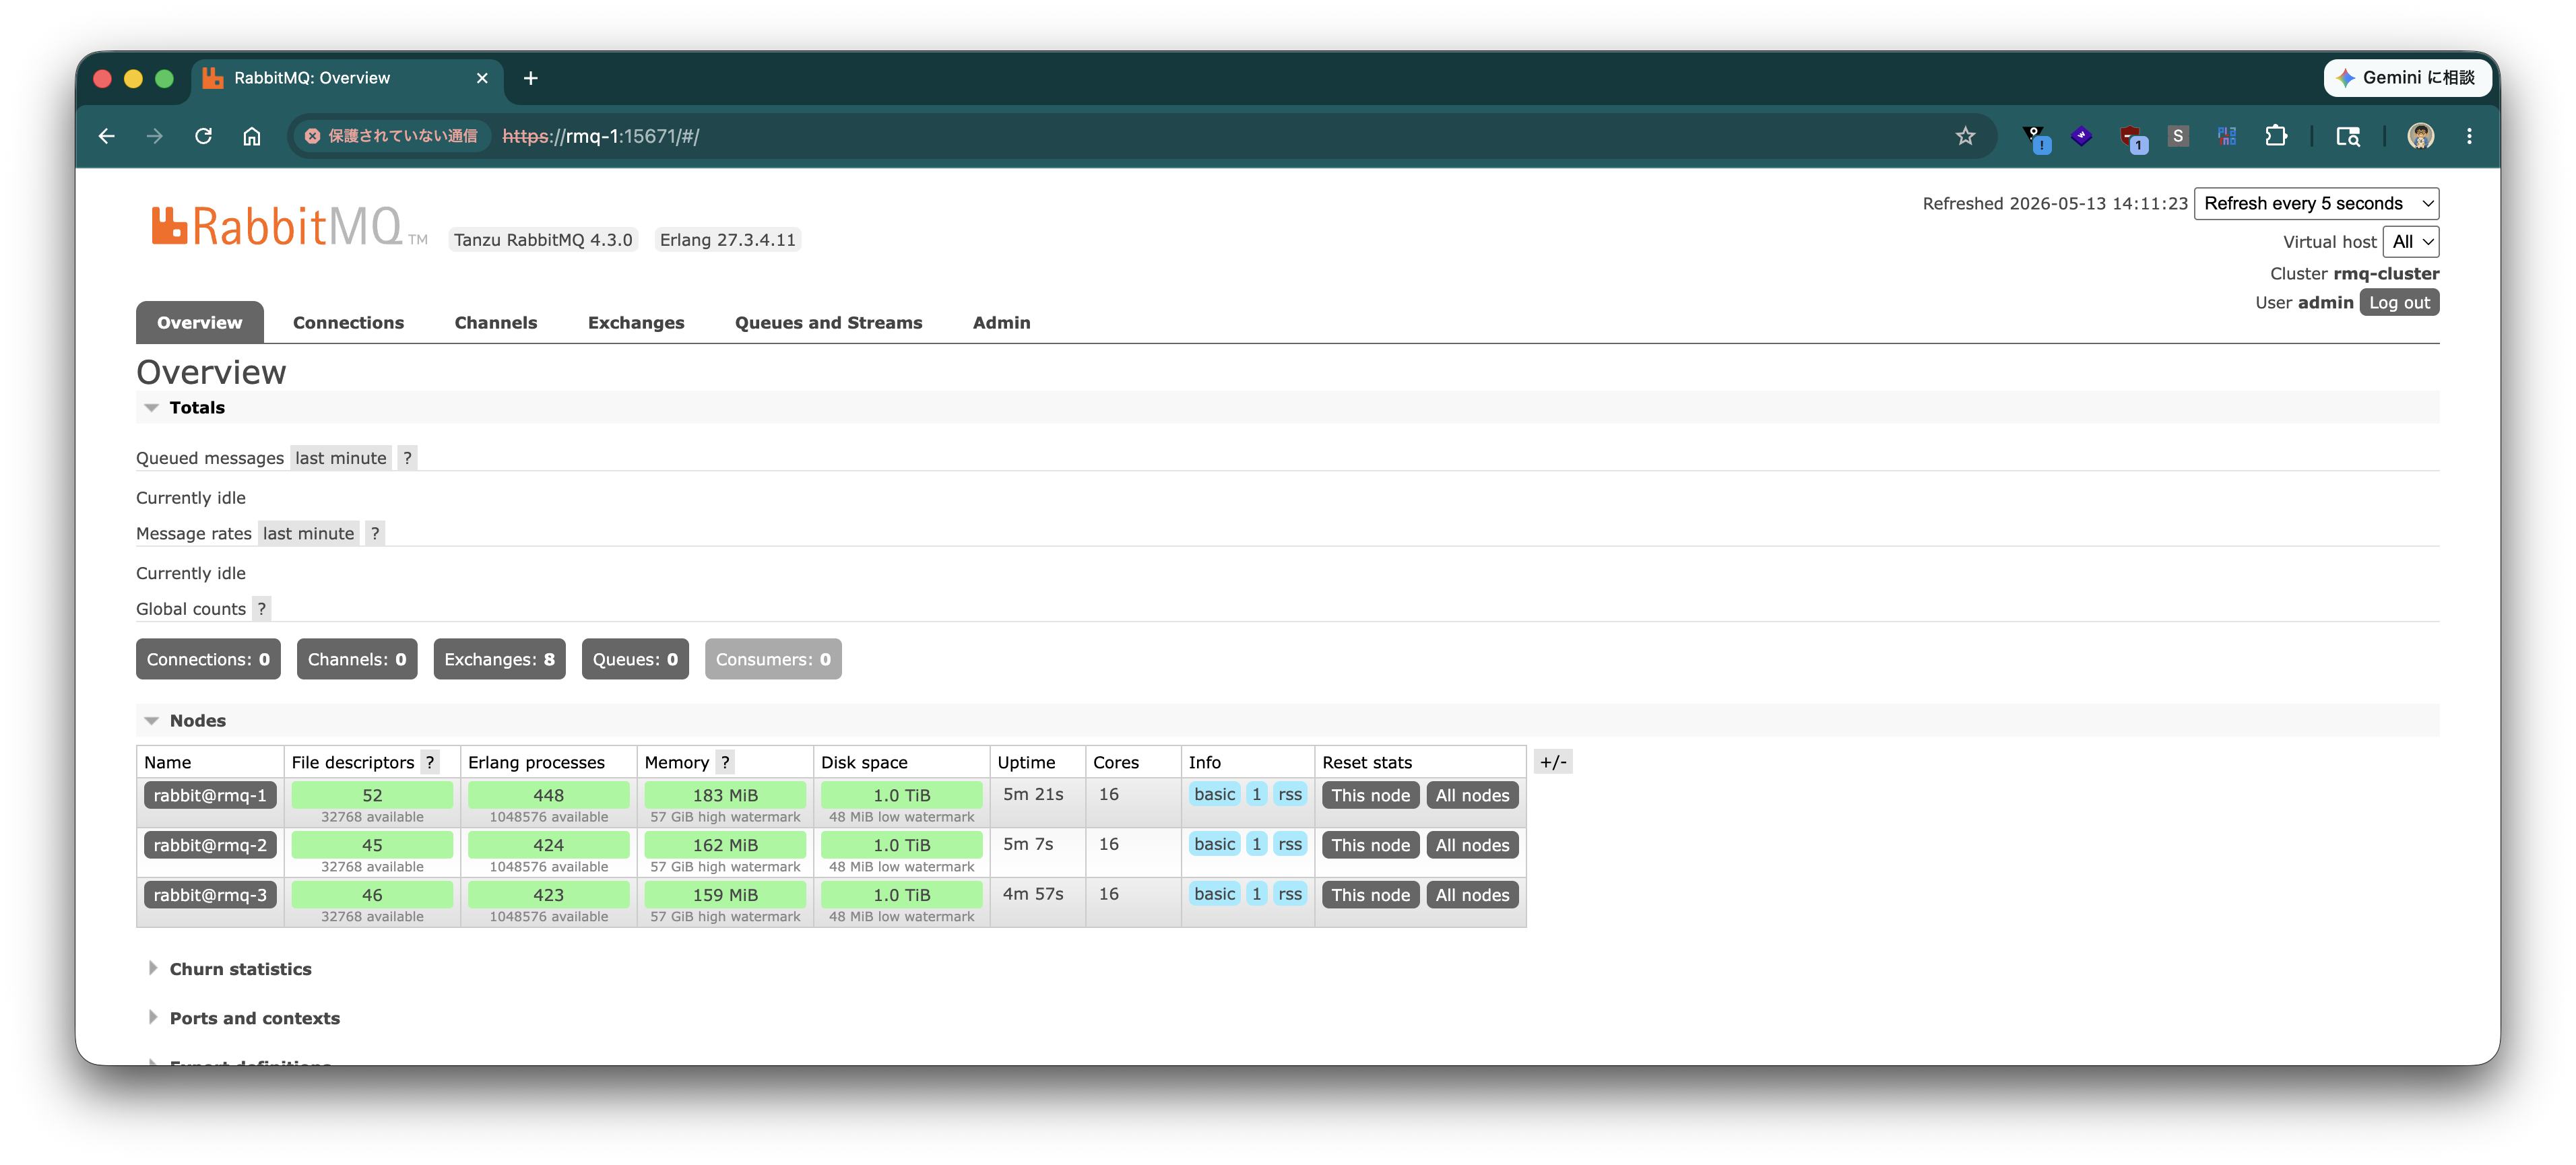The height and width of the screenshot is (1165, 2576).
Task: Open the extensions puzzle icon
Action: tap(2276, 136)
